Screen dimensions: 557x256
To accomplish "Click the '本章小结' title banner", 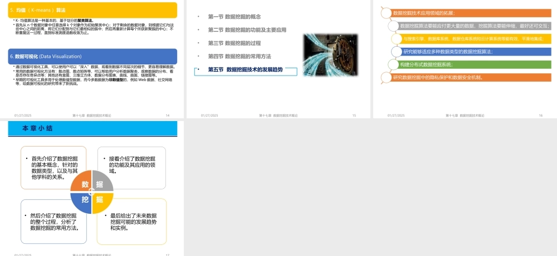I will pyautogui.click(x=92, y=128).
